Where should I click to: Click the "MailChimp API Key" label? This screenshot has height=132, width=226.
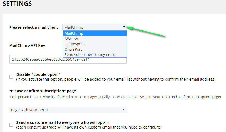point(27,45)
